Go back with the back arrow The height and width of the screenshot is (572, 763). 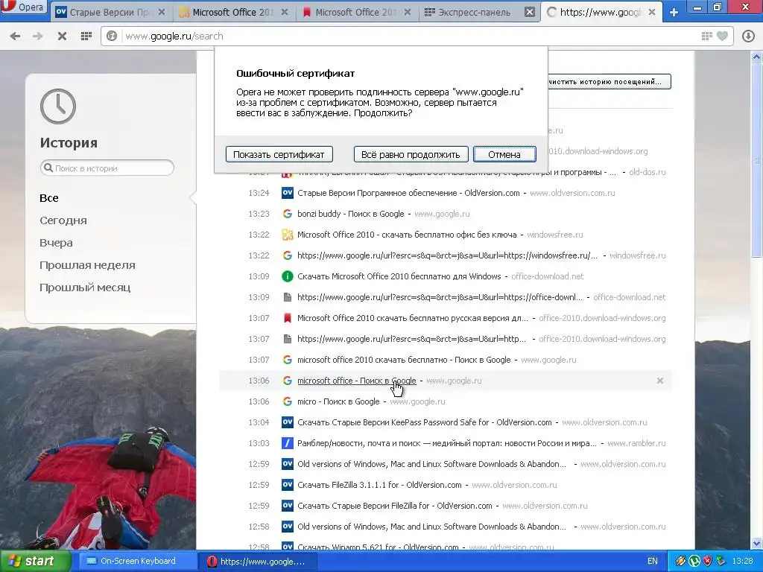pos(15,36)
